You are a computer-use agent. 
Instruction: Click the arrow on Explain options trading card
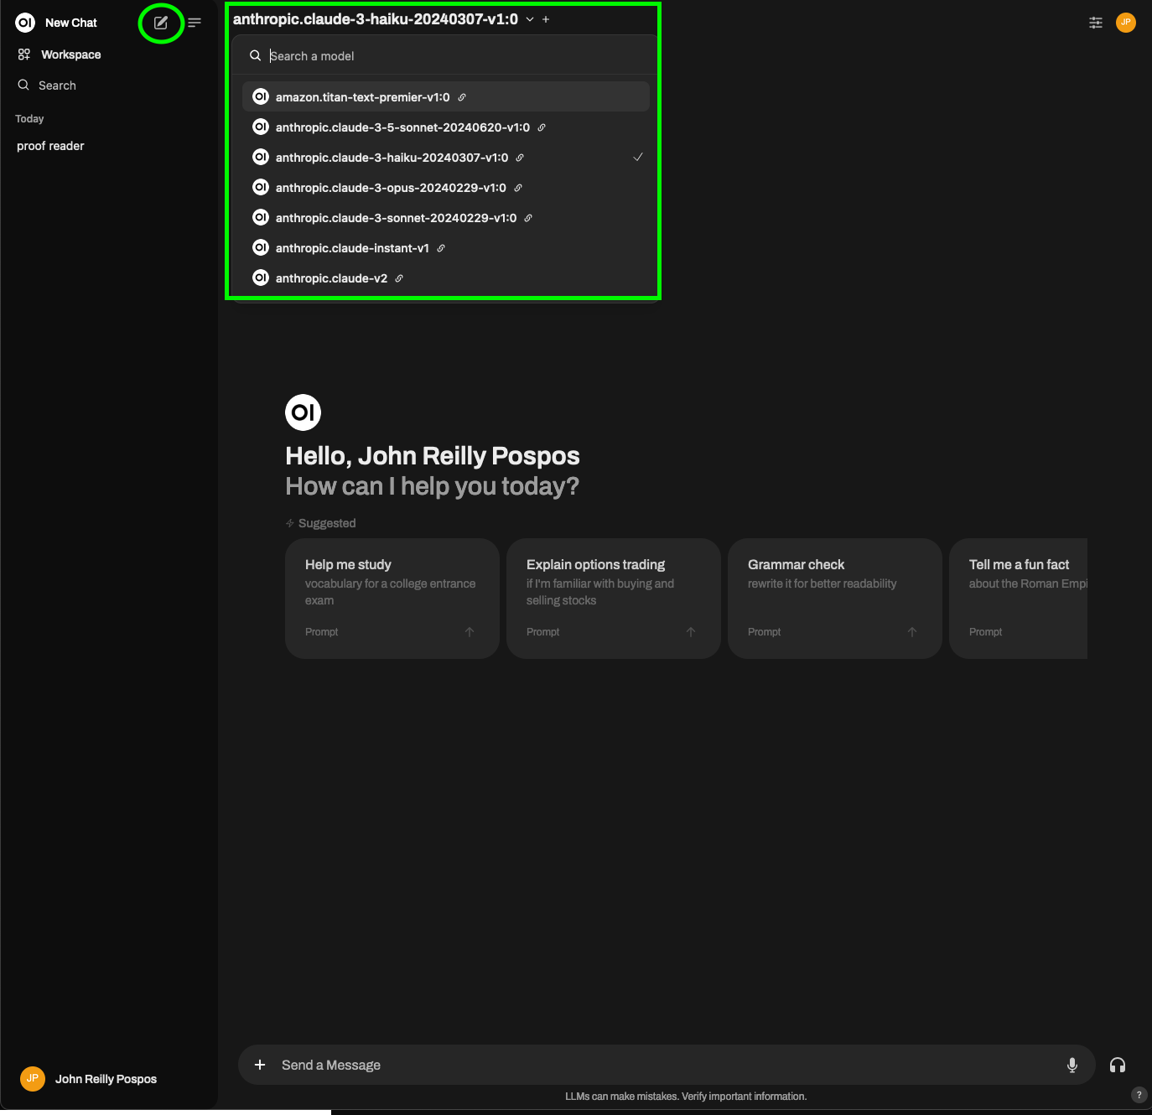[x=691, y=632]
